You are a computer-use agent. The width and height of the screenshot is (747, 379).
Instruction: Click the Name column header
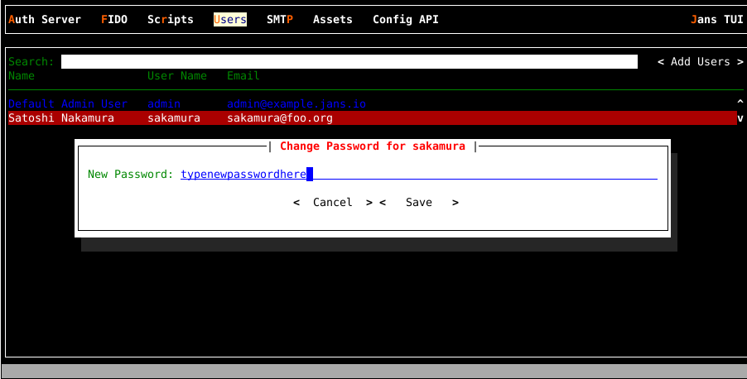point(22,76)
